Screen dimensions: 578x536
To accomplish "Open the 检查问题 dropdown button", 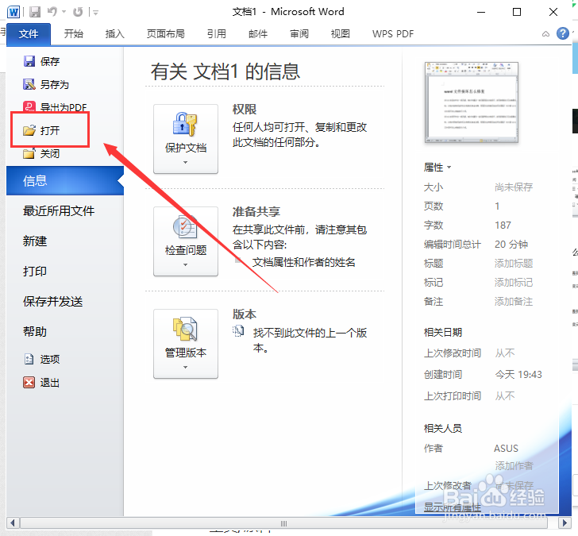I will (x=186, y=241).
